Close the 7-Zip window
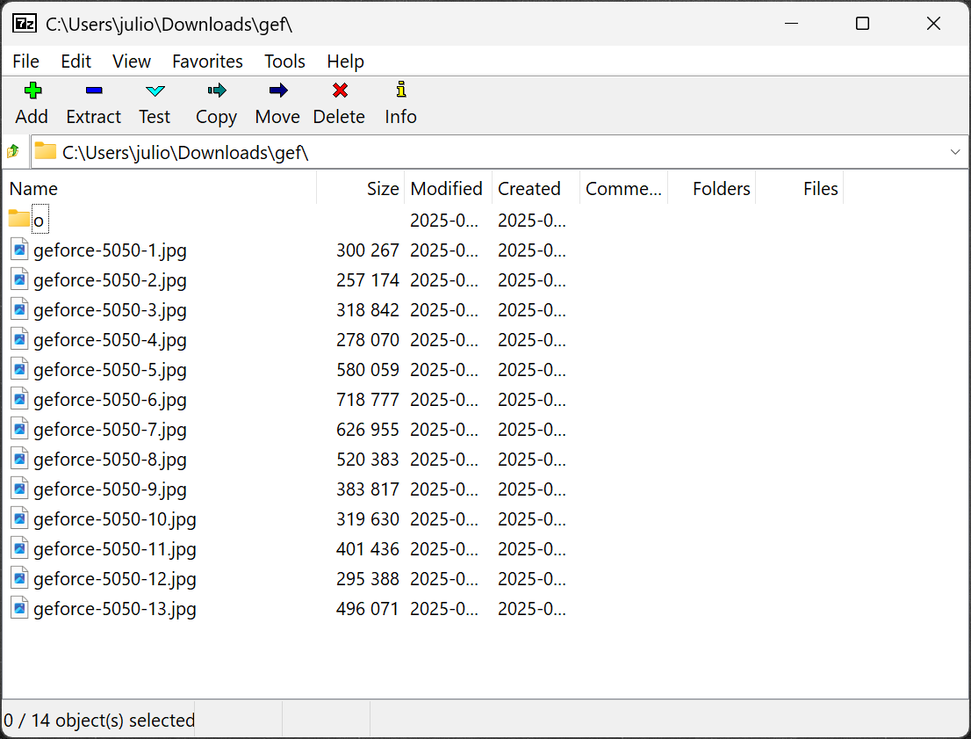This screenshot has height=739, width=971. tap(933, 24)
